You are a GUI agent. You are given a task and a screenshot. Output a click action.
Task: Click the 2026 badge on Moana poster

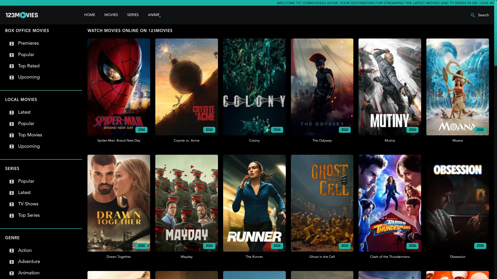click(x=480, y=130)
